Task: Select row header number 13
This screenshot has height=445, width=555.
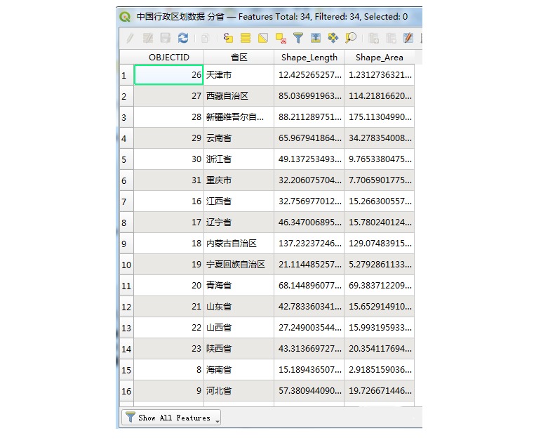Action: coord(126,328)
